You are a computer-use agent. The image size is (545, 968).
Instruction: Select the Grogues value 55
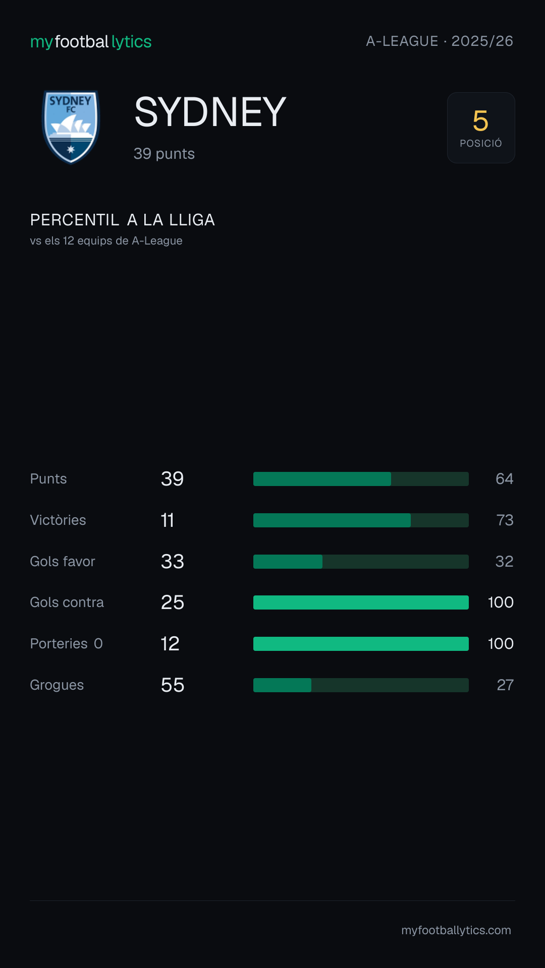point(173,685)
